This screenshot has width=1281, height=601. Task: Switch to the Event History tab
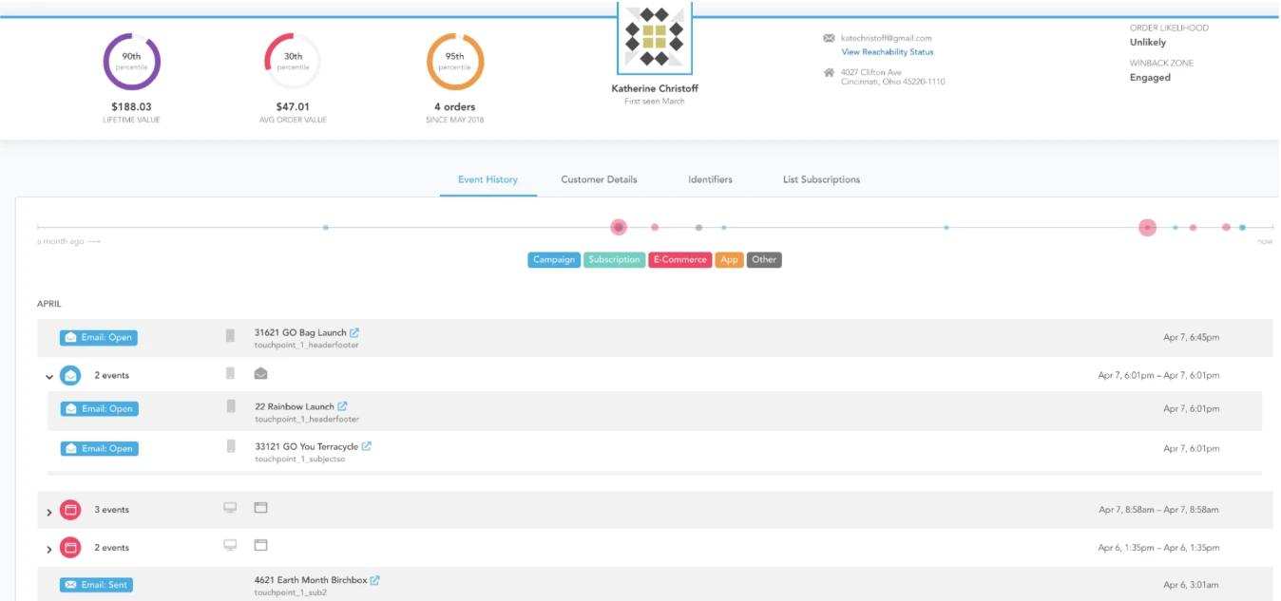[x=488, y=179]
